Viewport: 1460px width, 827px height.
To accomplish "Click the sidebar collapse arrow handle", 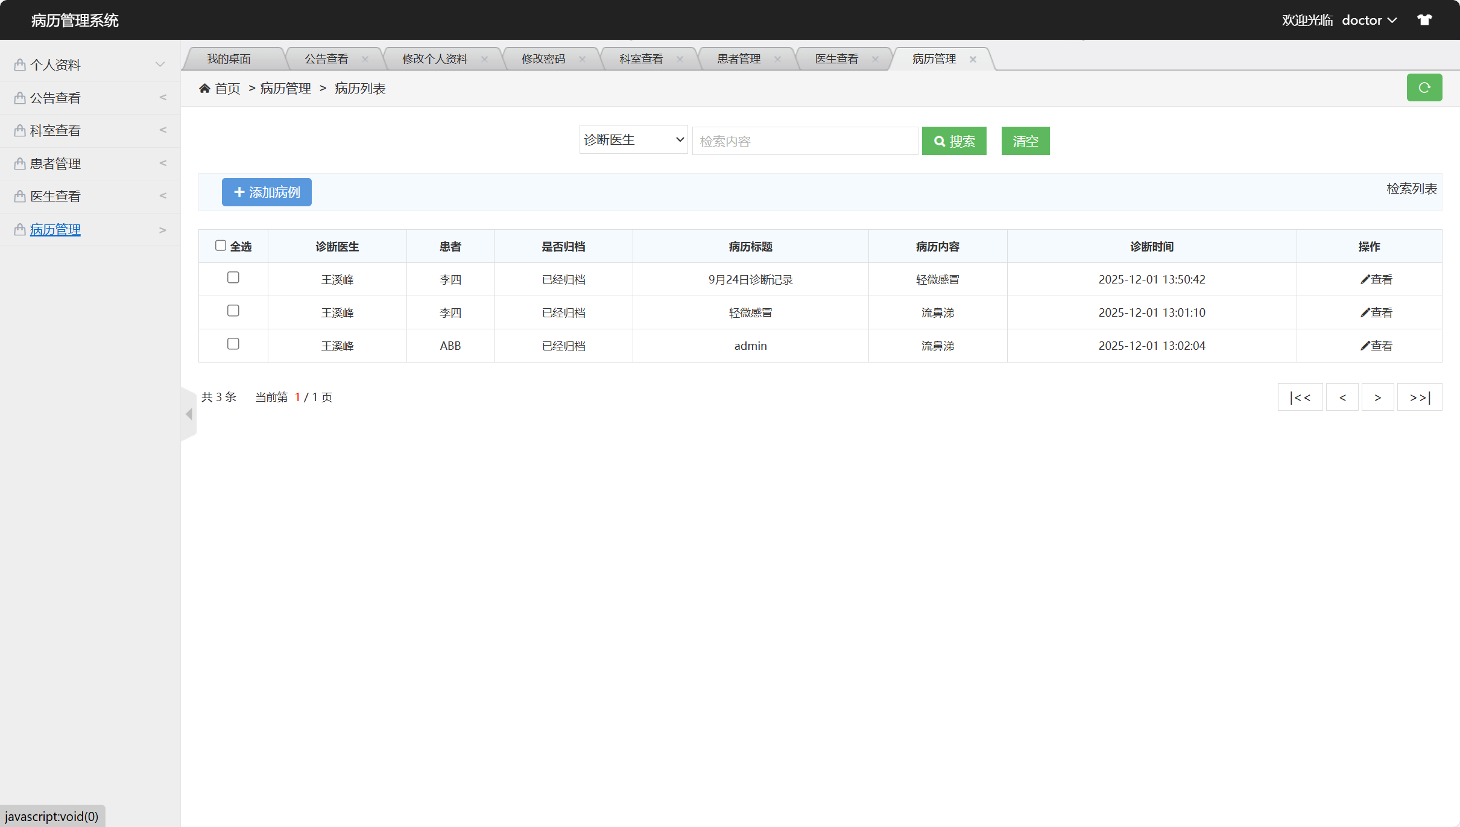I will click(189, 414).
